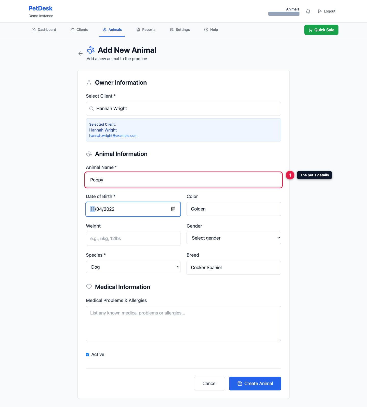367x407 pixels.
Task: Click the notification bell icon
Action: pyautogui.click(x=308, y=11)
